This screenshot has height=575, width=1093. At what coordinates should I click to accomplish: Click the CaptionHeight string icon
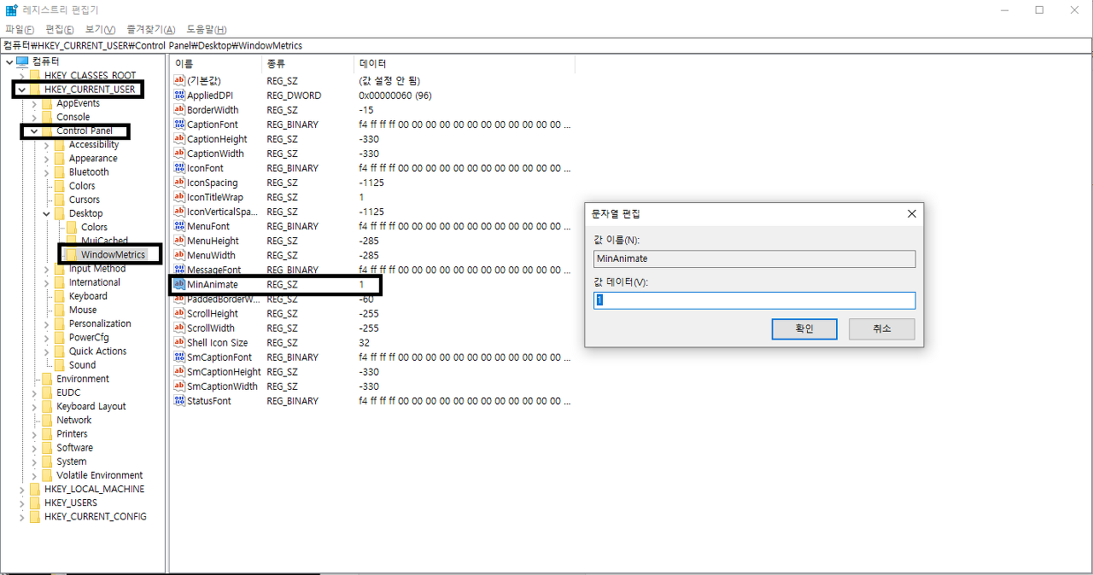click(x=179, y=139)
